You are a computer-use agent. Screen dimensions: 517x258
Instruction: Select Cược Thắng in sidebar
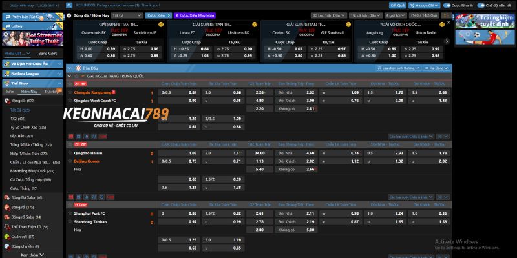24,188
